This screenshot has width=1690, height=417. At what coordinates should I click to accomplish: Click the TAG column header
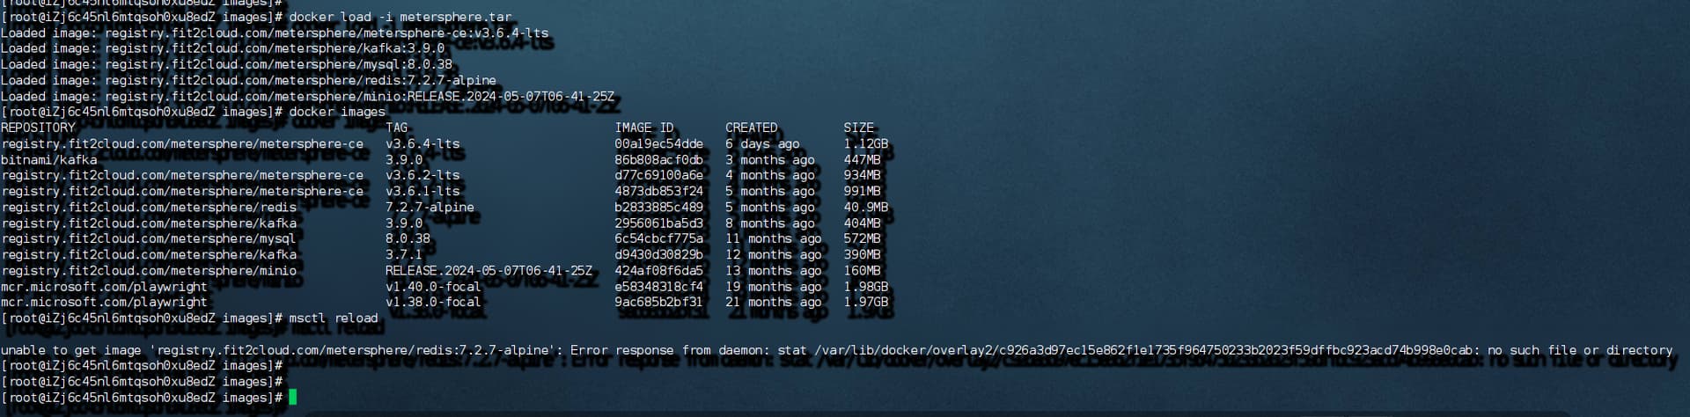[396, 128]
